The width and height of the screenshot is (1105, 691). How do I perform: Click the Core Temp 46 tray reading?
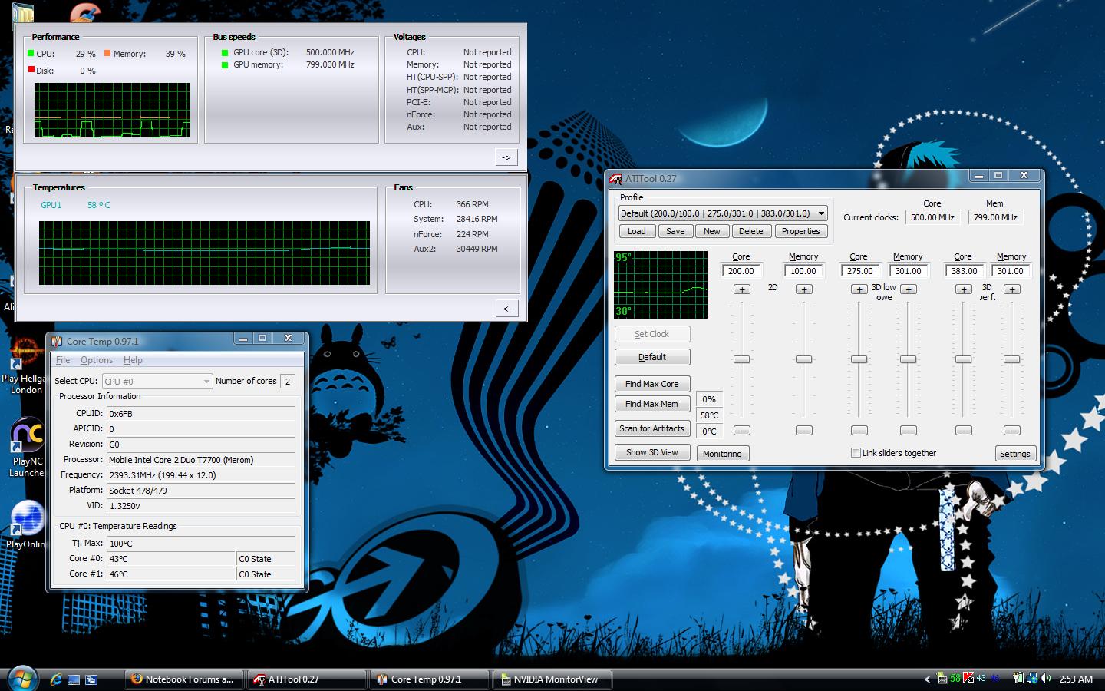pyautogui.click(x=995, y=678)
